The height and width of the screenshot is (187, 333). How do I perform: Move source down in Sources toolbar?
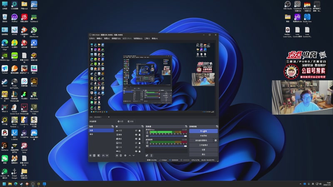pos(134,155)
